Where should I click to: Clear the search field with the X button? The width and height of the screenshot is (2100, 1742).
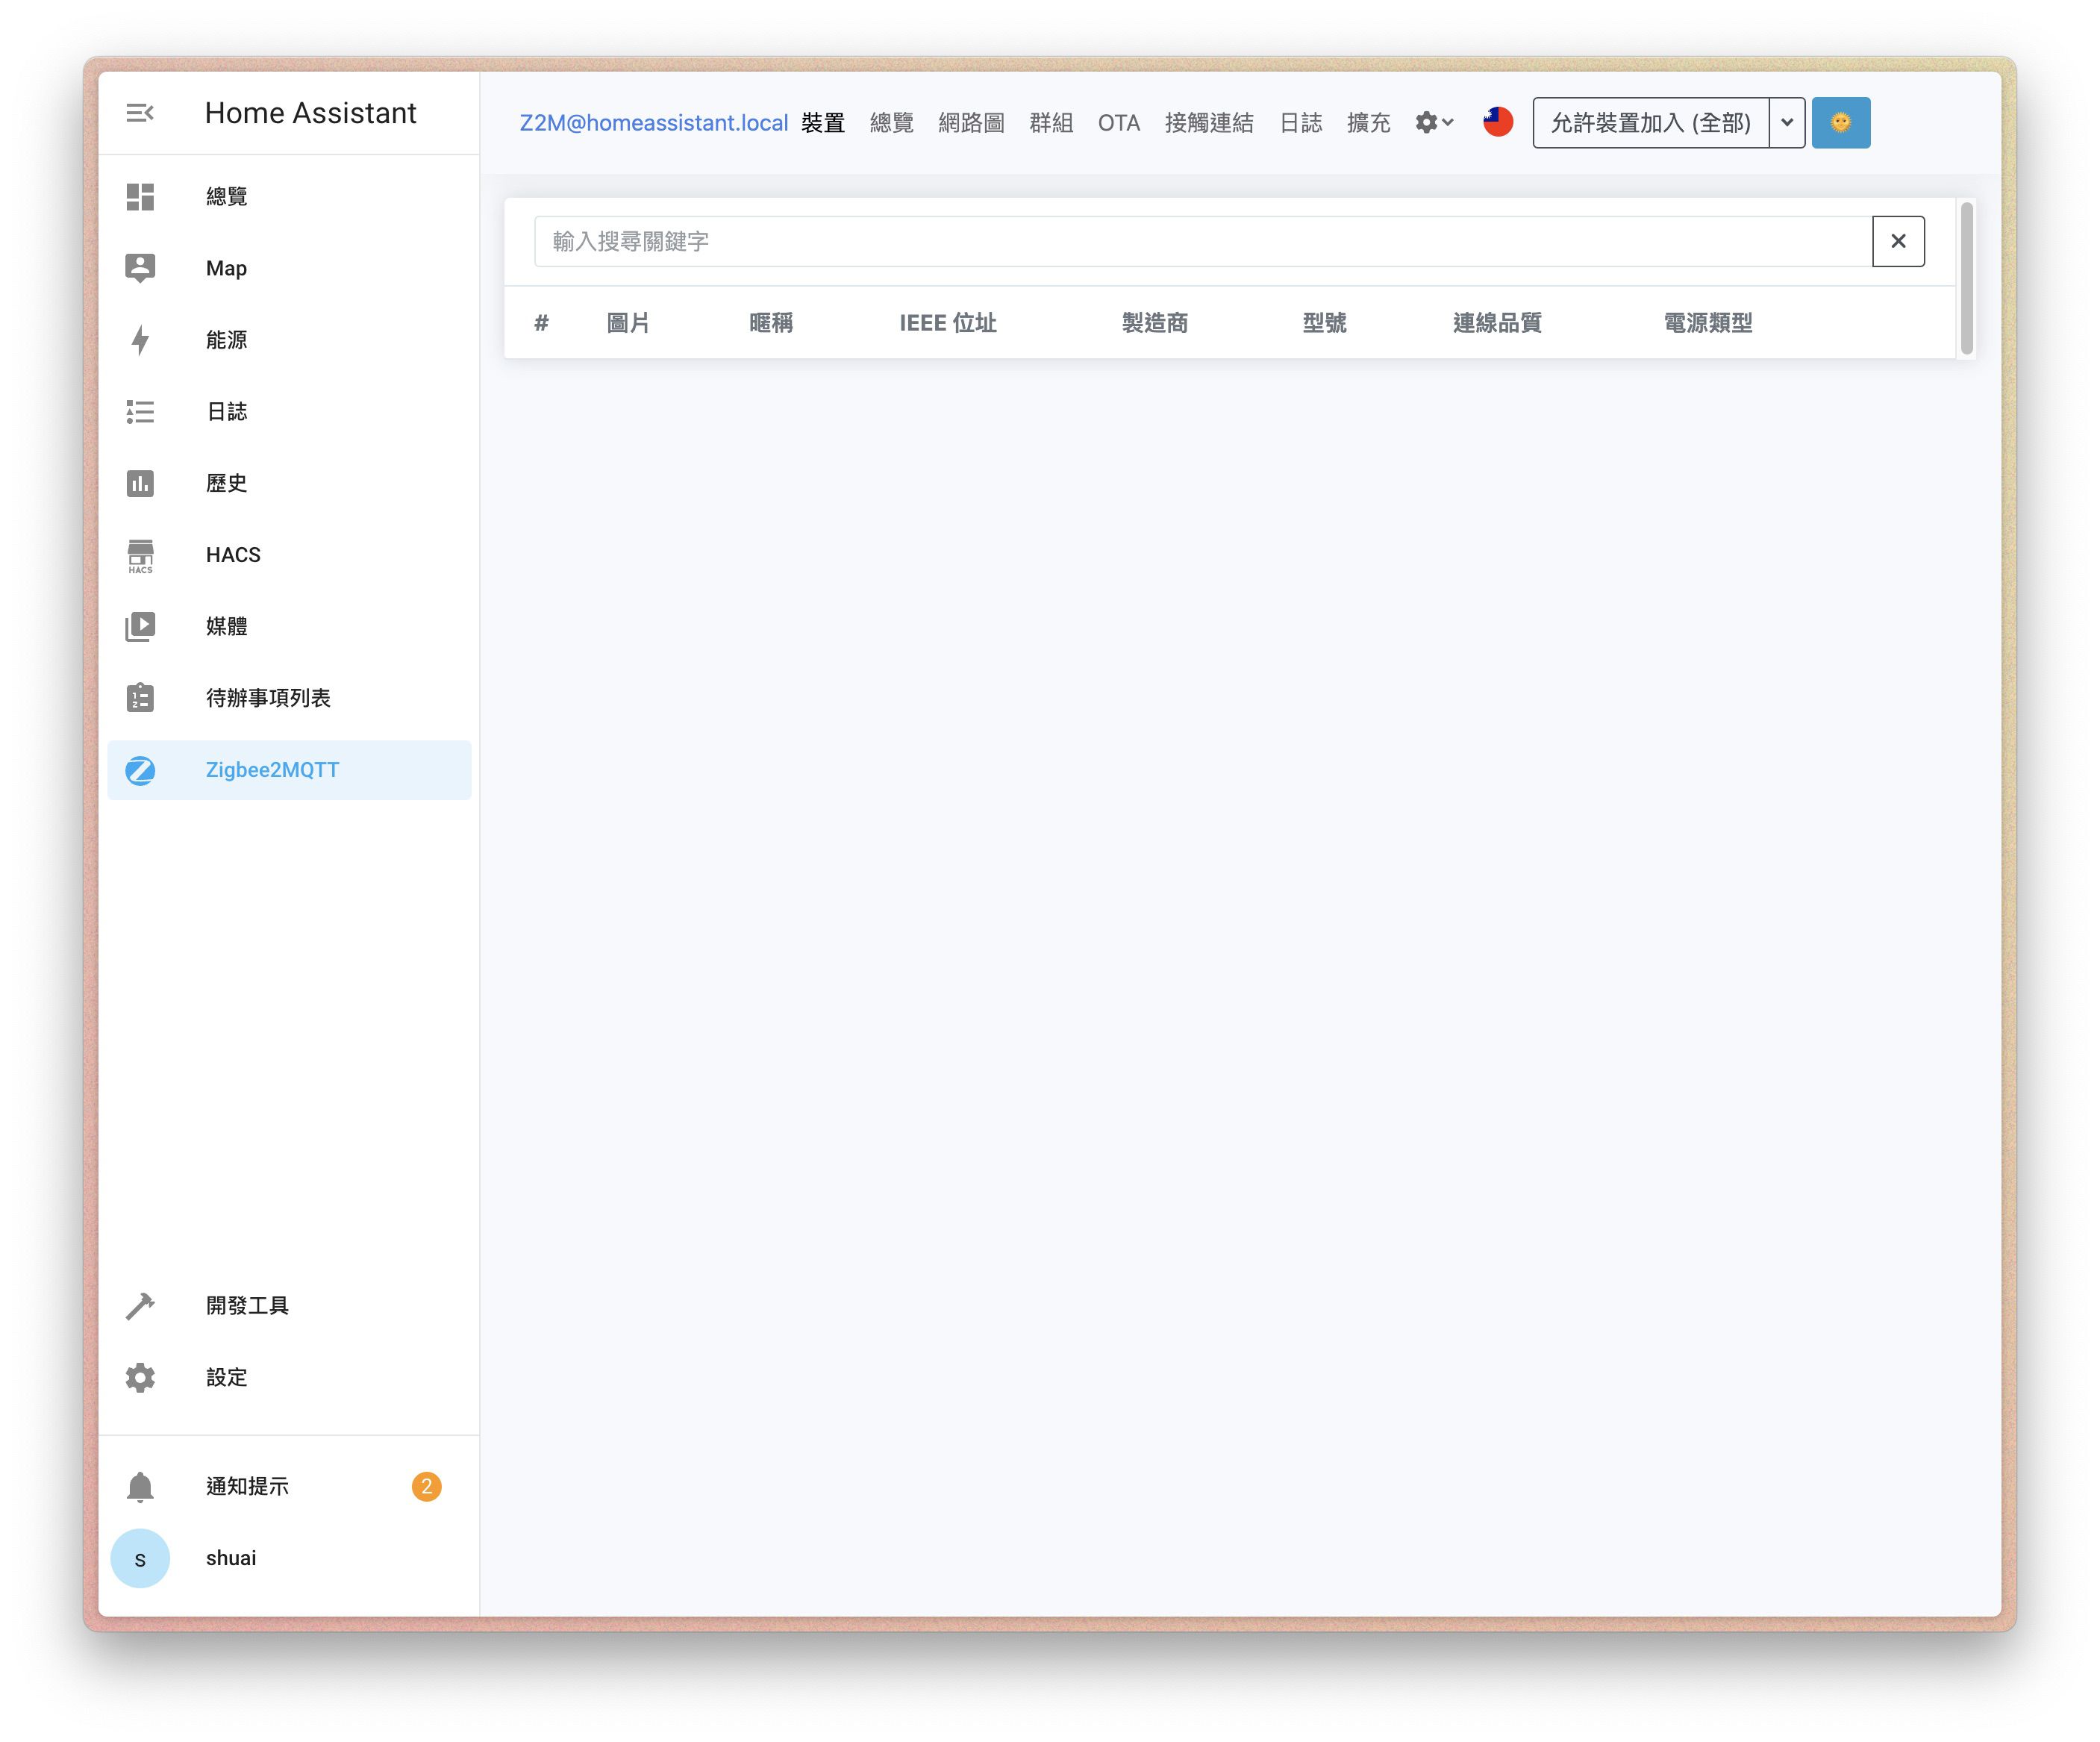click(1898, 241)
